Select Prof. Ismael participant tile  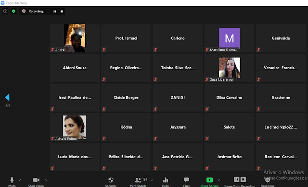coord(126,38)
